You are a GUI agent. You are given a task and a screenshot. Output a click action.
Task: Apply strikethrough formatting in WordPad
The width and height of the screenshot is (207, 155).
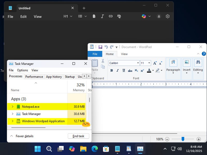[130, 71]
